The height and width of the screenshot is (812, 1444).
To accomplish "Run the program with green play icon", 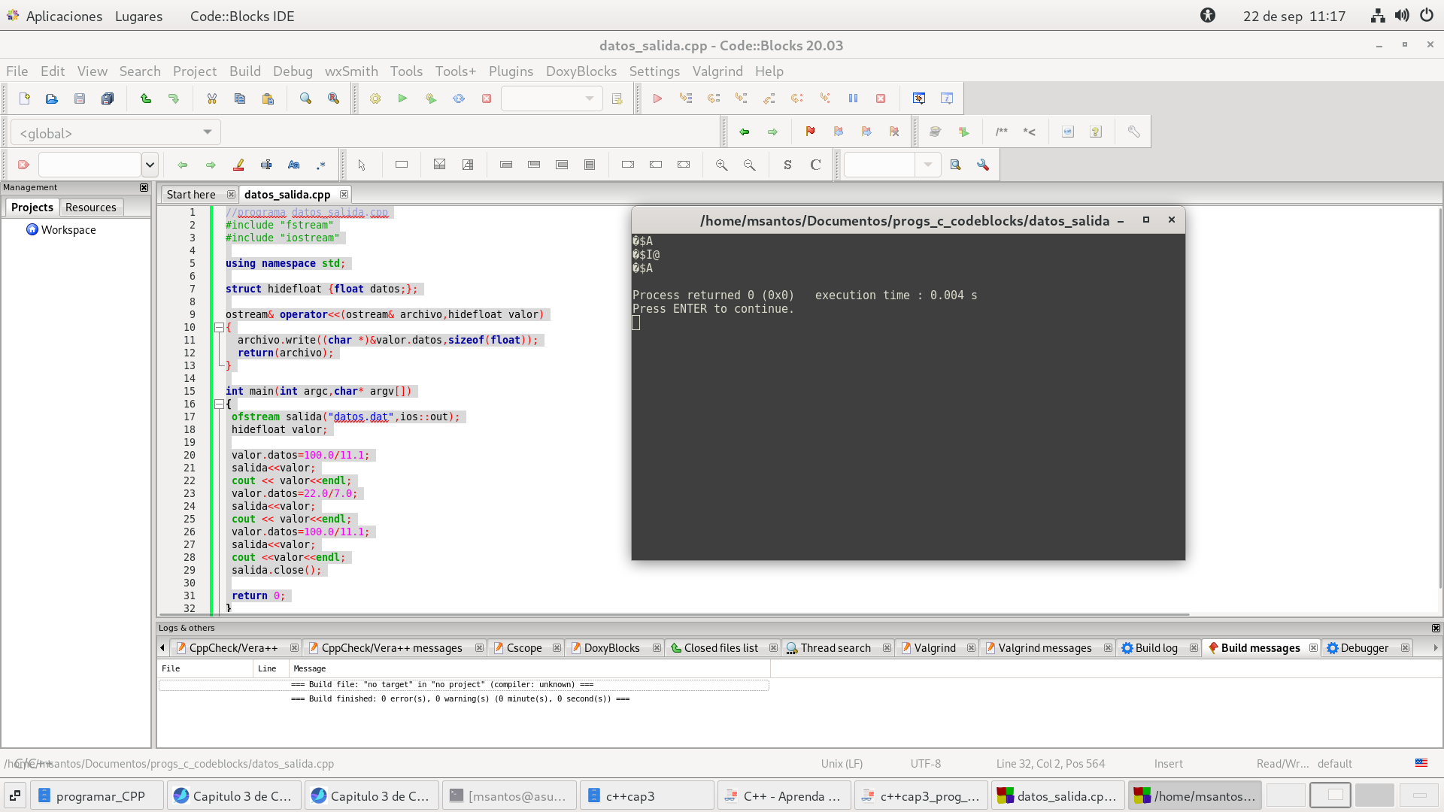I will pos(403,98).
